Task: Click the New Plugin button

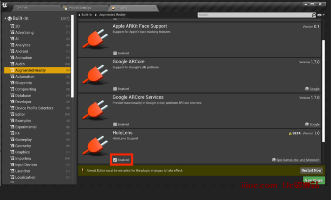Action: tap(314, 180)
